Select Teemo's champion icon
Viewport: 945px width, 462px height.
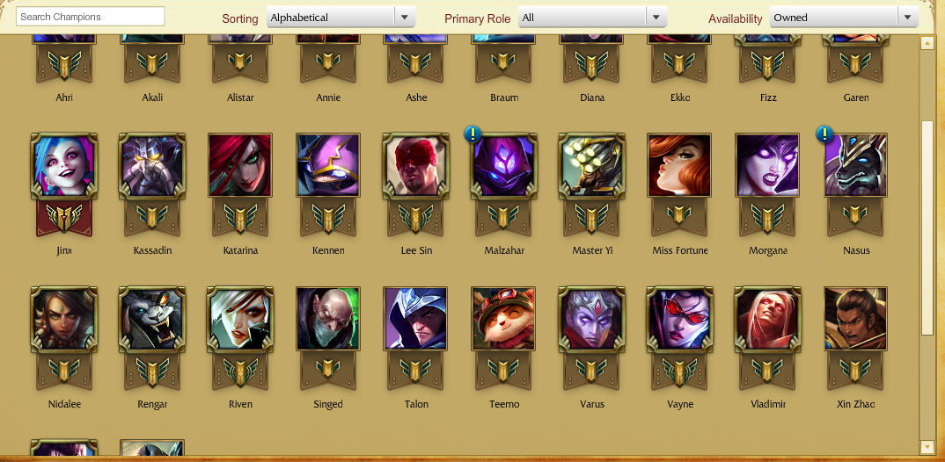(504, 319)
